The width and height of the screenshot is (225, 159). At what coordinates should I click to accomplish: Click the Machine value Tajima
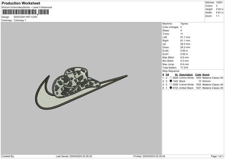click(184, 24)
